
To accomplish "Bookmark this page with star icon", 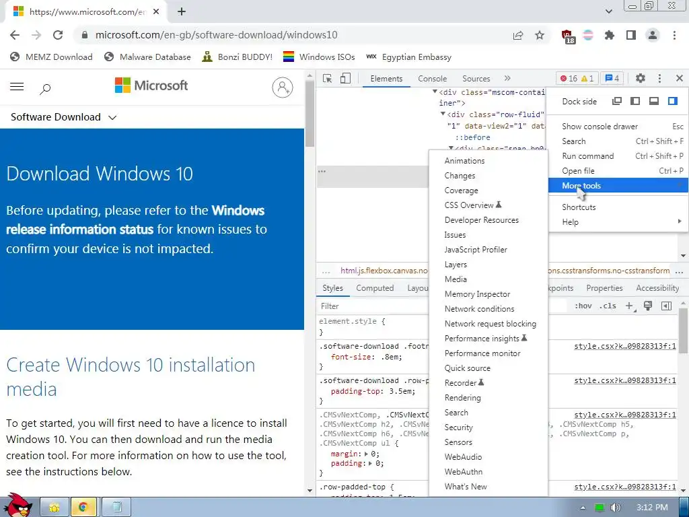I will tap(540, 35).
